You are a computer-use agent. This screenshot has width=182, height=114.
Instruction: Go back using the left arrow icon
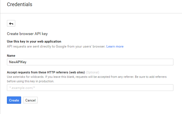[11, 23]
